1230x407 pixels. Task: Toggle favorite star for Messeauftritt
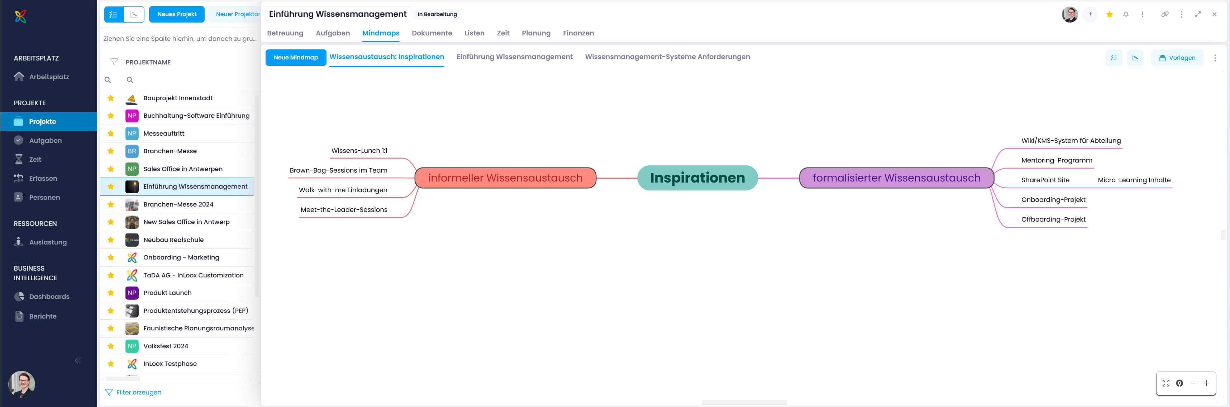point(111,133)
